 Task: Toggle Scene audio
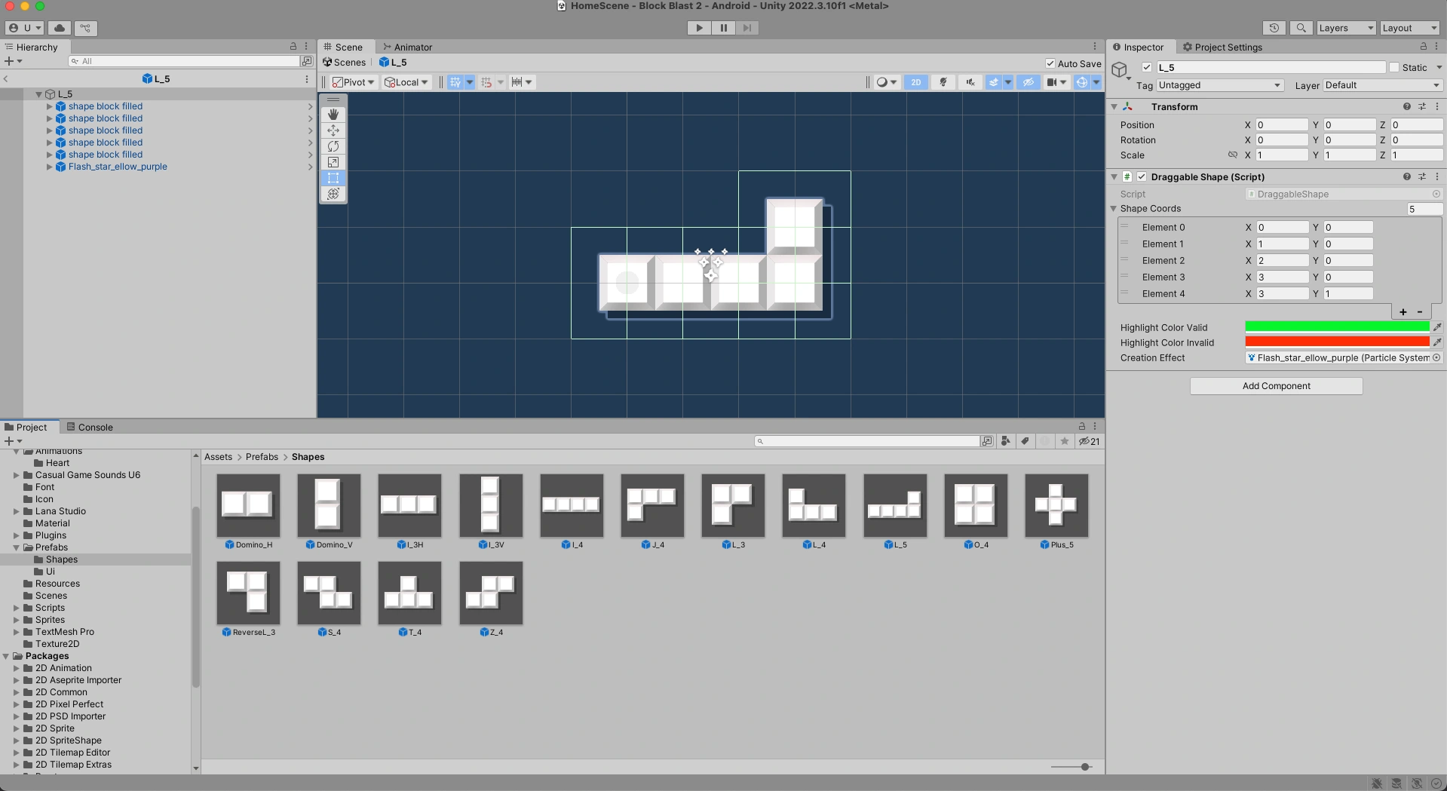[970, 82]
